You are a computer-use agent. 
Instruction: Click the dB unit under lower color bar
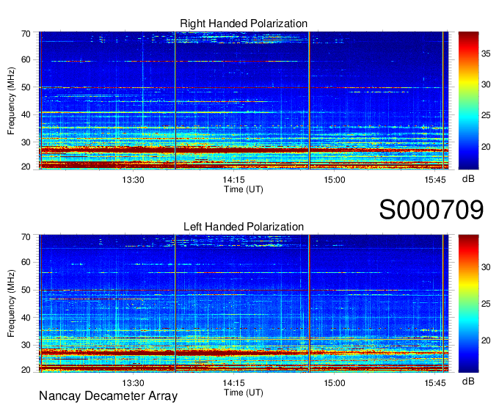[x=468, y=381]
